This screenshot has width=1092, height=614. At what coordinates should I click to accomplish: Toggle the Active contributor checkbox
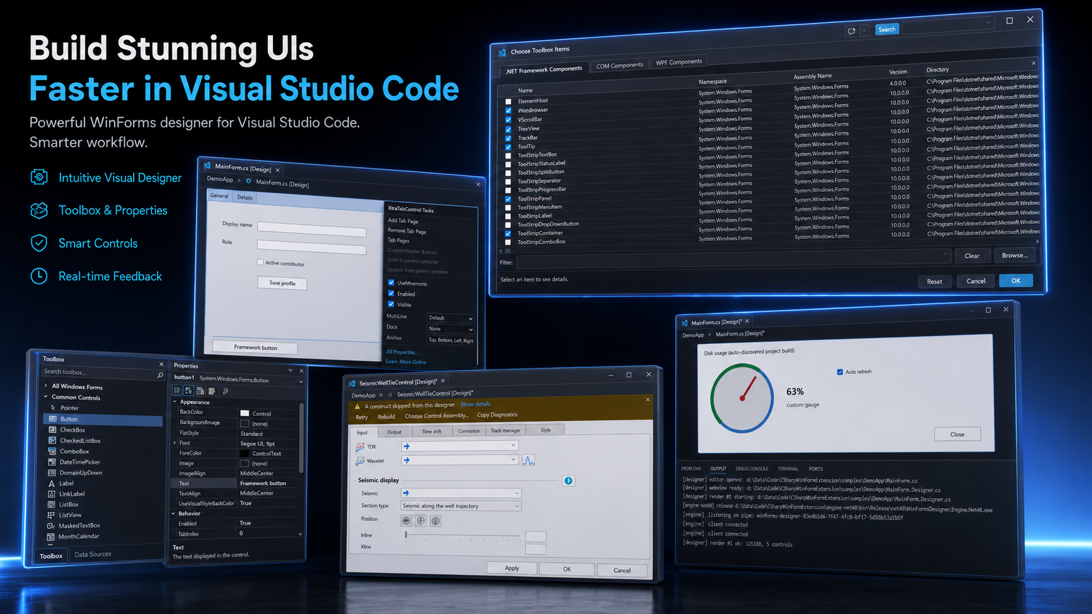pyautogui.click(x=260, y=262)
